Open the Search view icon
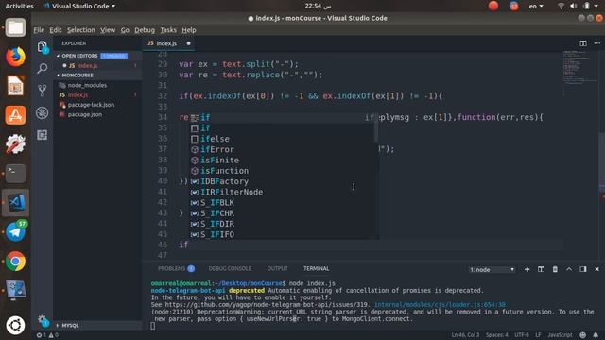 [x=43, y=69]
